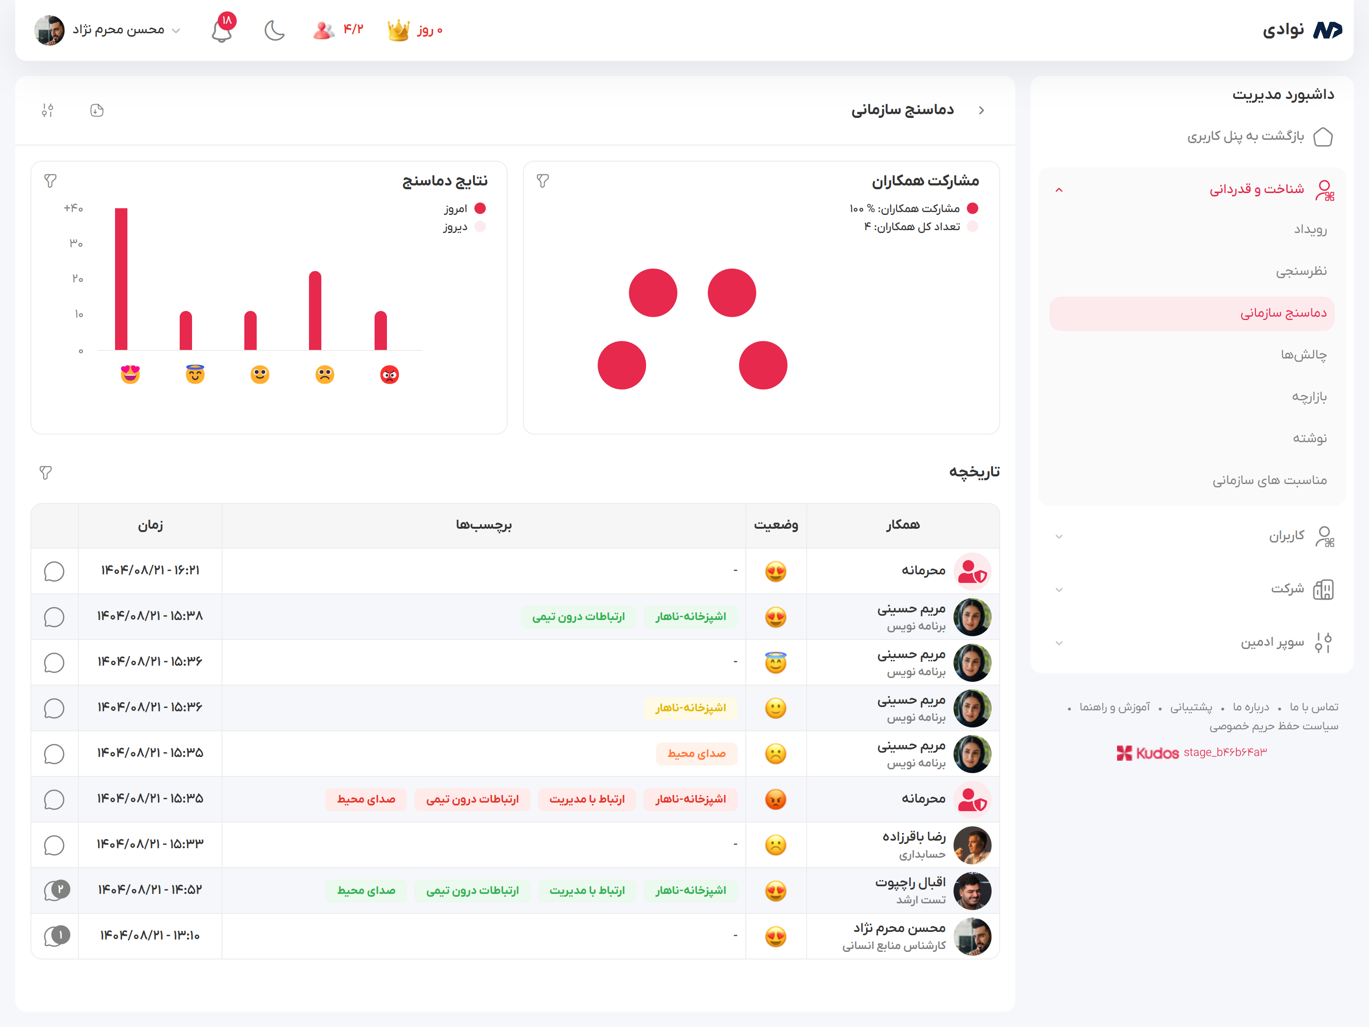
Task: Open the settings sliders icon in the panel header
Action: pyautogui.click(x=48, y=110)
